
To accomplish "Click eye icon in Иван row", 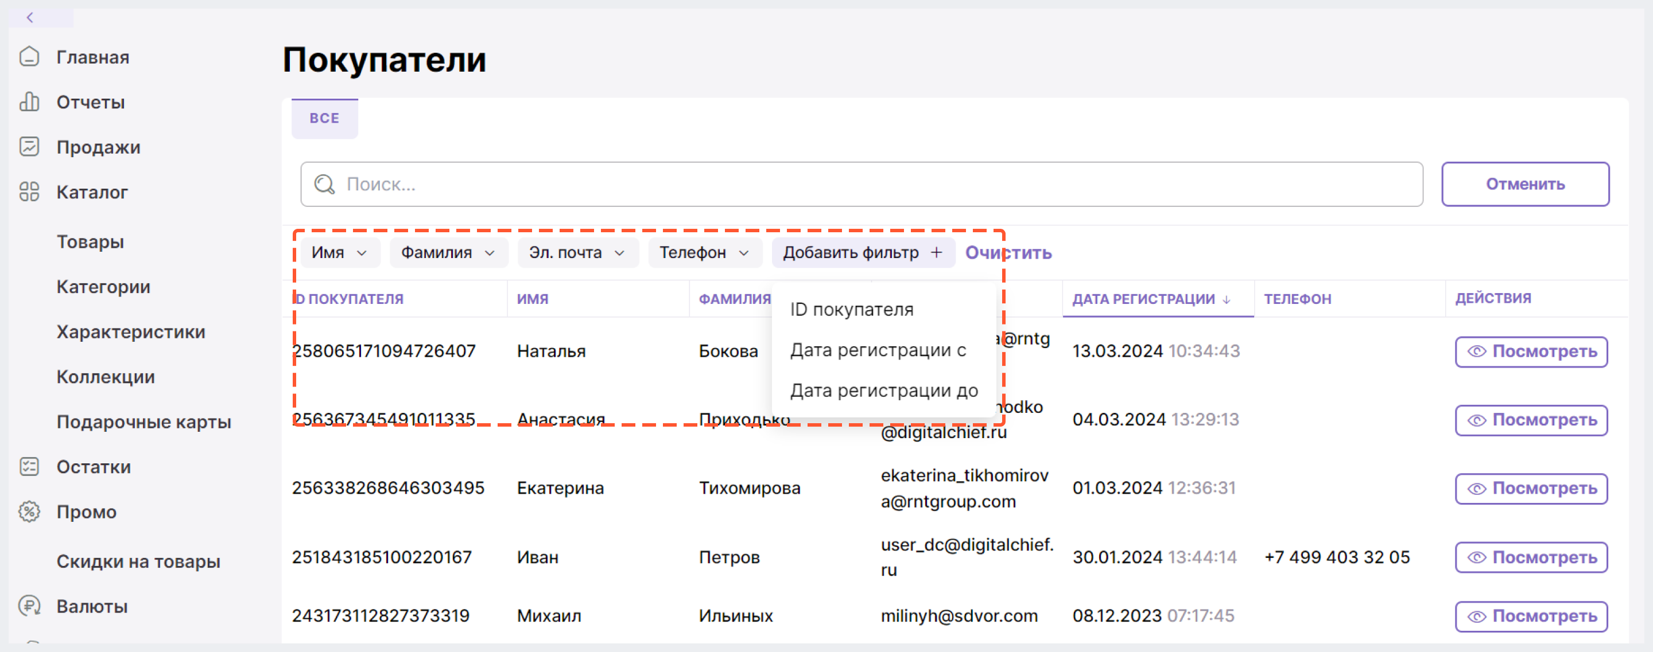I will (1477, 557).
